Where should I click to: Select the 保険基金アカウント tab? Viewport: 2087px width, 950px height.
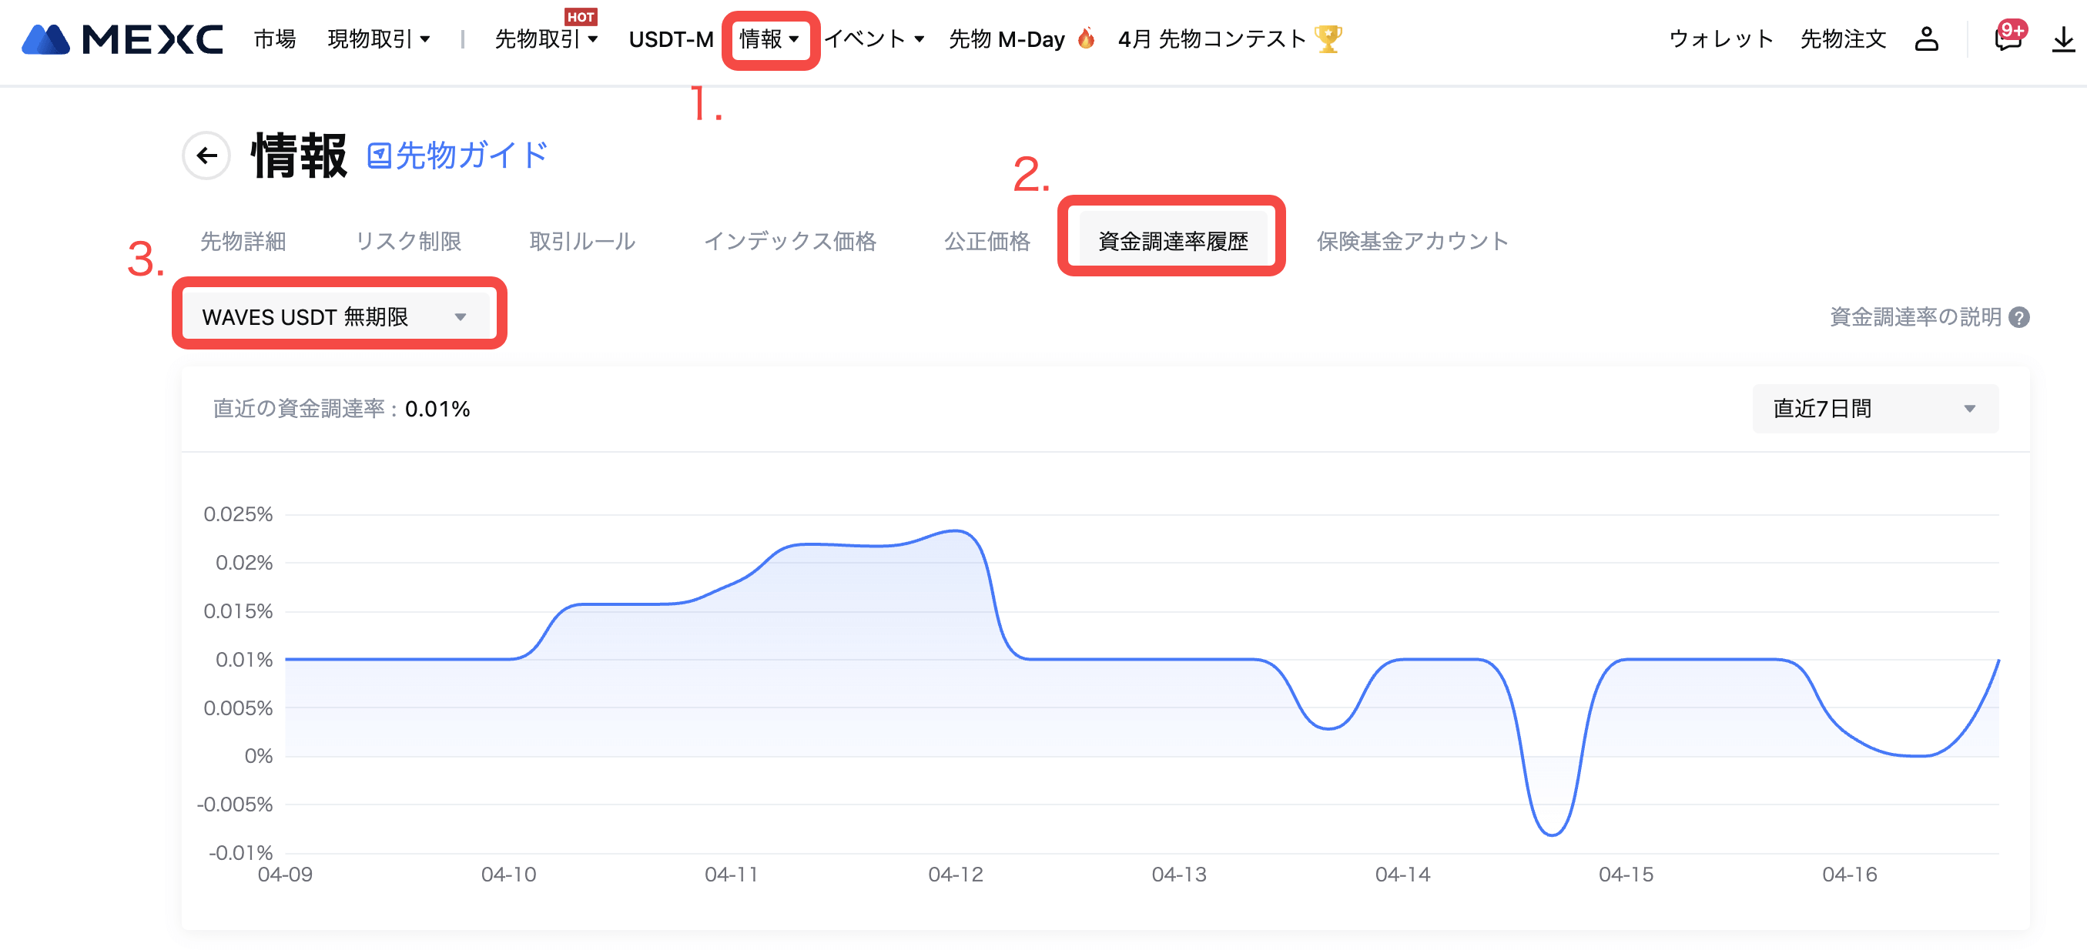point(1412,241)
